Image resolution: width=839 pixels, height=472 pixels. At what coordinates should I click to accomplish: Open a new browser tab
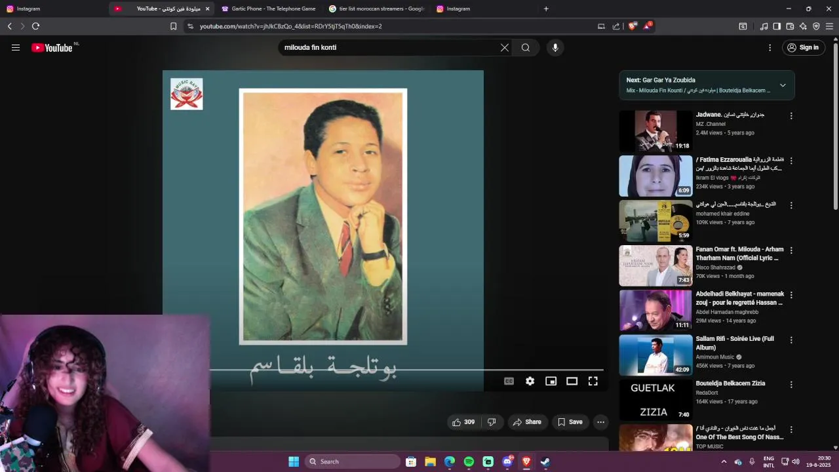tap(546, 9)
